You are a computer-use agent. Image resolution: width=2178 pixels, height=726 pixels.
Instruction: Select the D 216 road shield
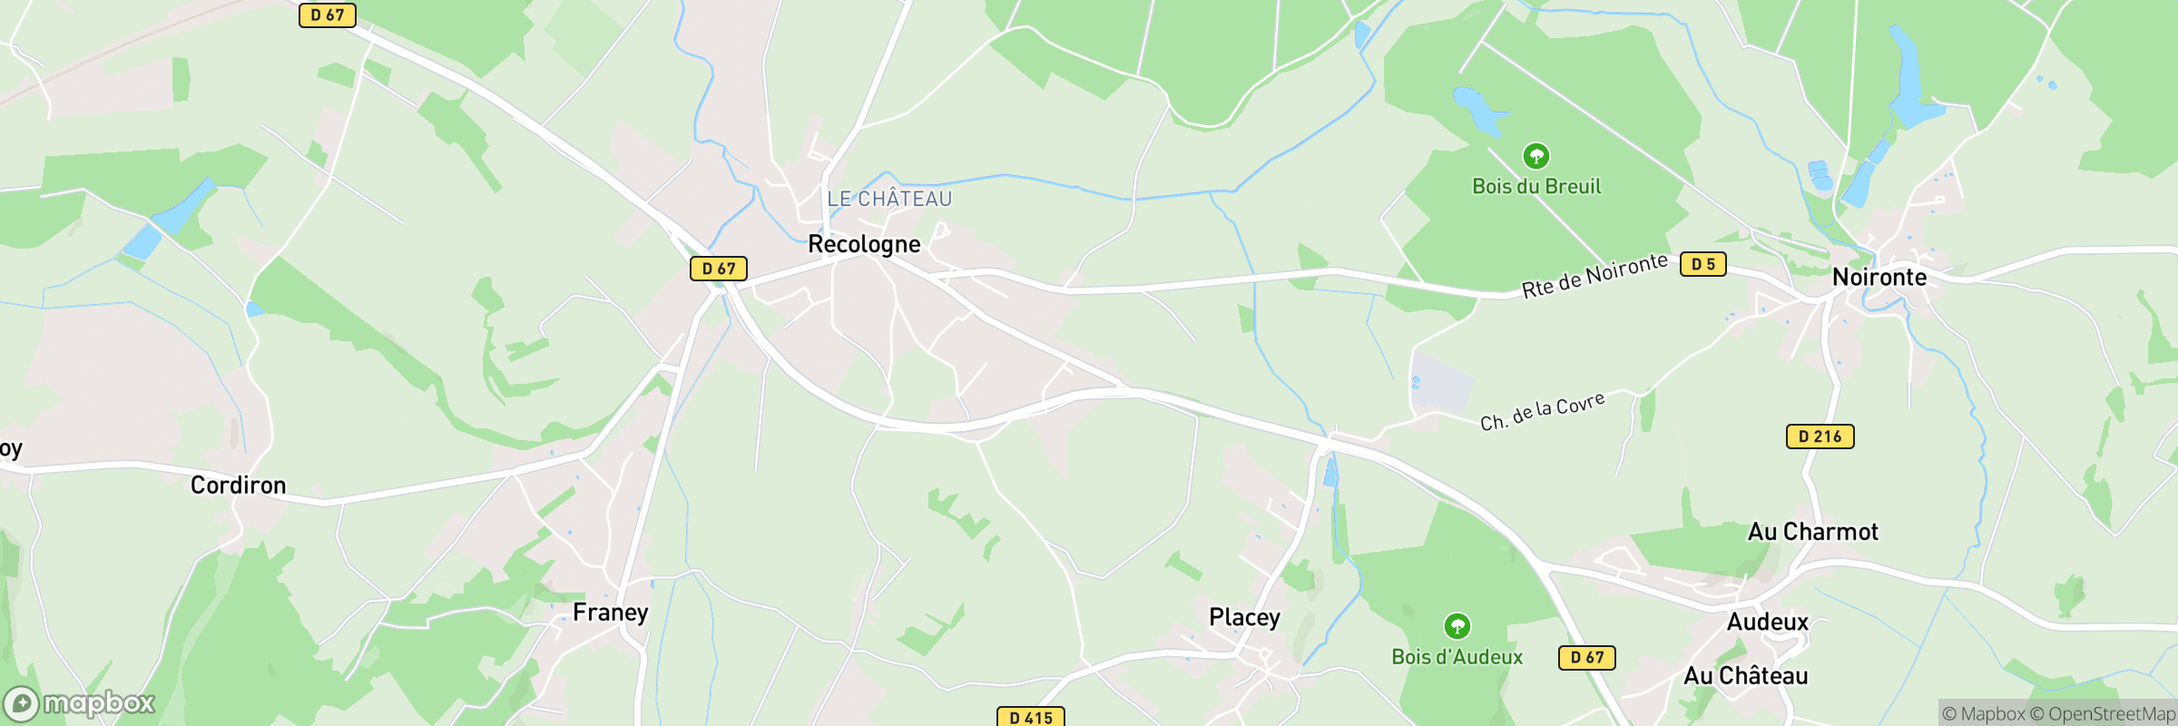(x=1820, y=437)
